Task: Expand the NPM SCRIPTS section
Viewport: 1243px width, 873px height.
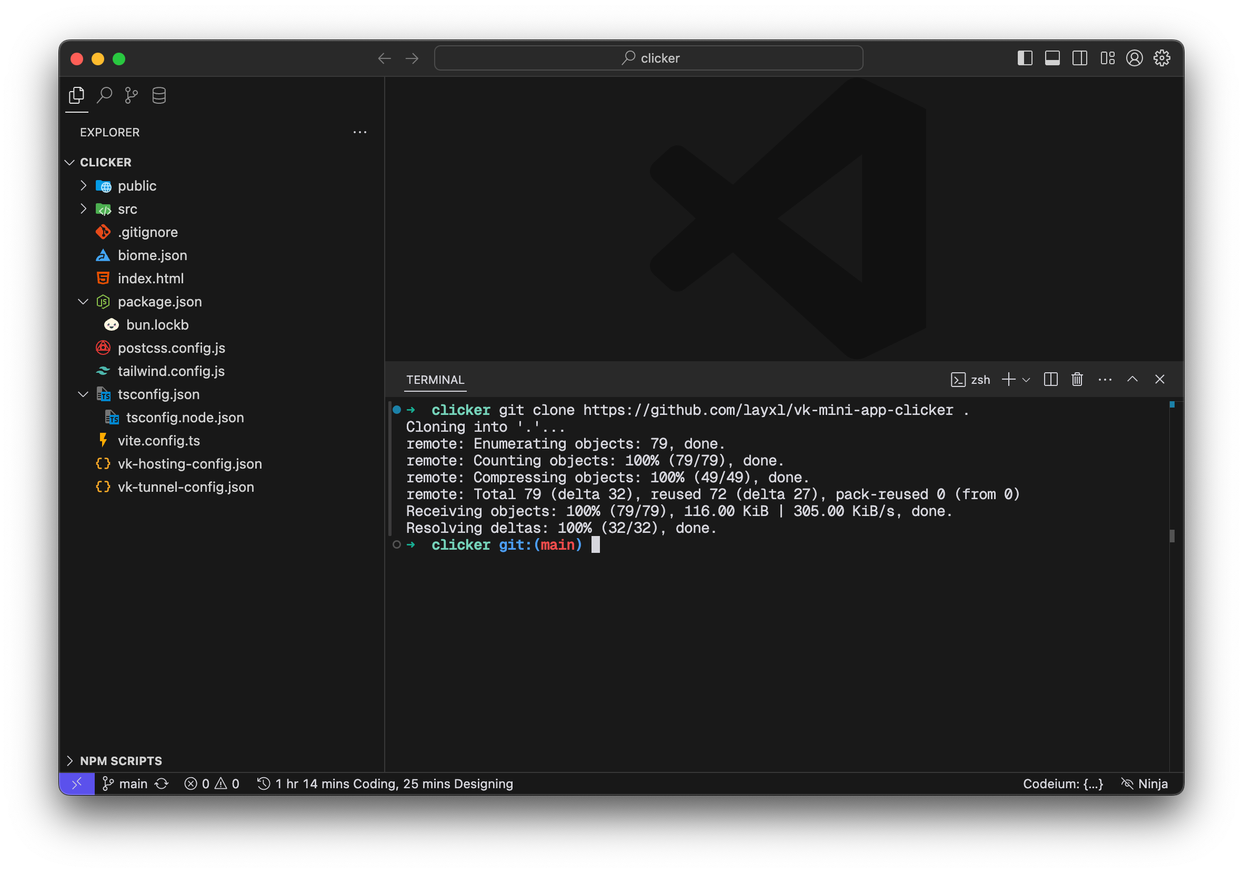Action: 120,761
